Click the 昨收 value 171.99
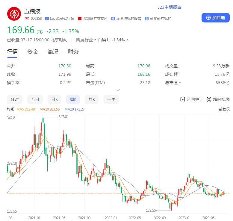The height and width of the screenshot is (221, 233). (65, 74)
